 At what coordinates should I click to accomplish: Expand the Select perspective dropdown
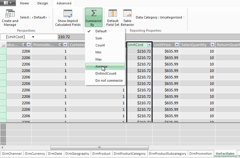[49, 17]
